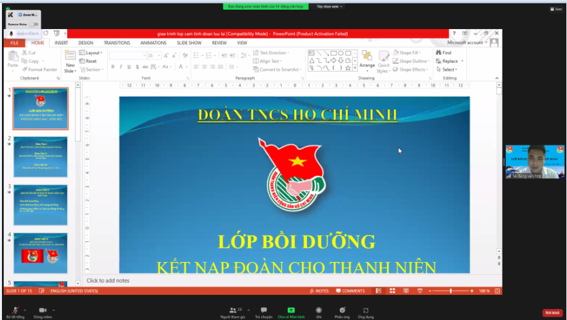This screenshot has width=567, height=320.
Task: Open the font name combo box
Action: [128, 55]
